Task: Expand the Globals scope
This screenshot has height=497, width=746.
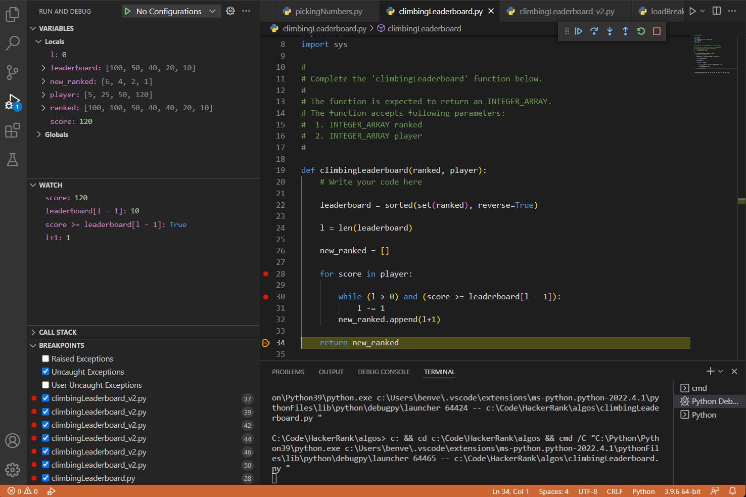Action: 38,134
